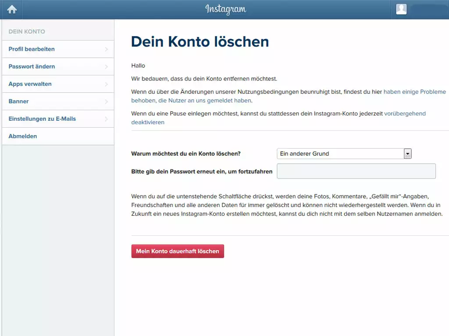Image resolution: width=449 pixels, height=336 pixels.
Task: Select Apps verwalten from the sidebar
Action: (30, 84)
